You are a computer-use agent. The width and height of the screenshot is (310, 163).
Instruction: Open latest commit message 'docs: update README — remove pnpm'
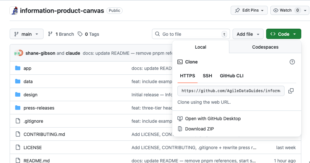[127, 53]
